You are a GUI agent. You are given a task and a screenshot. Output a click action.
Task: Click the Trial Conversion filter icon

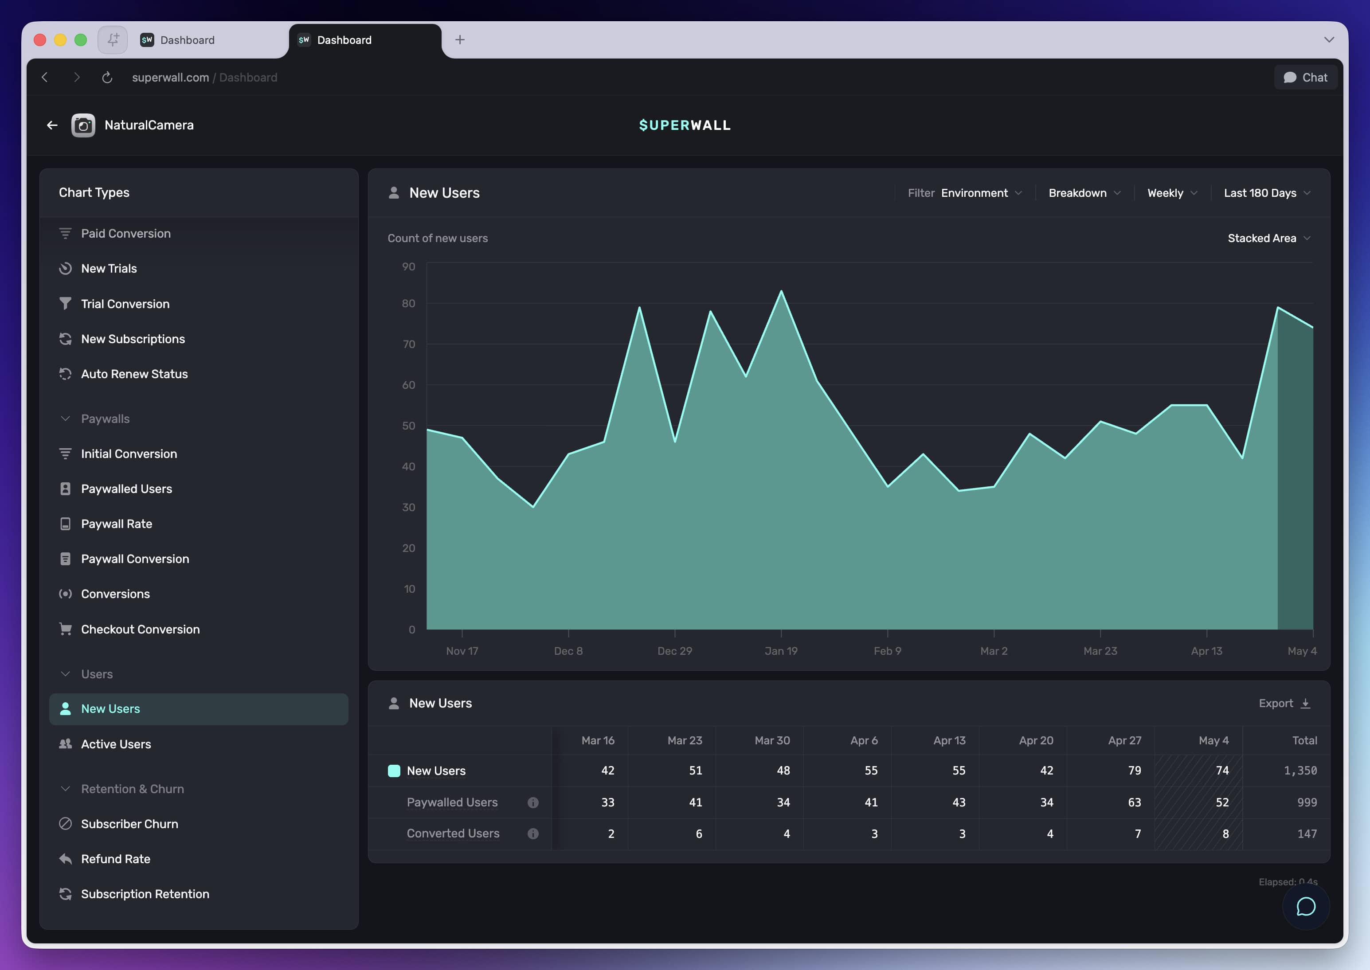[65, 304]
